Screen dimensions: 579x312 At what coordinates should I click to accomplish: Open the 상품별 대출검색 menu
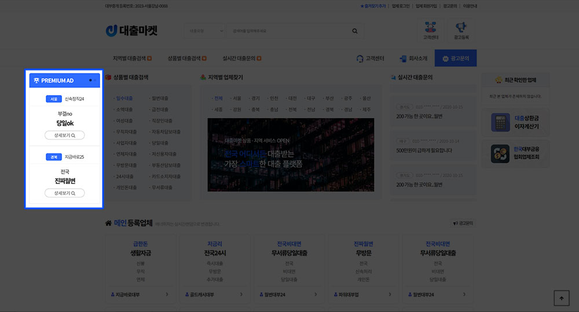click(186, 58)
